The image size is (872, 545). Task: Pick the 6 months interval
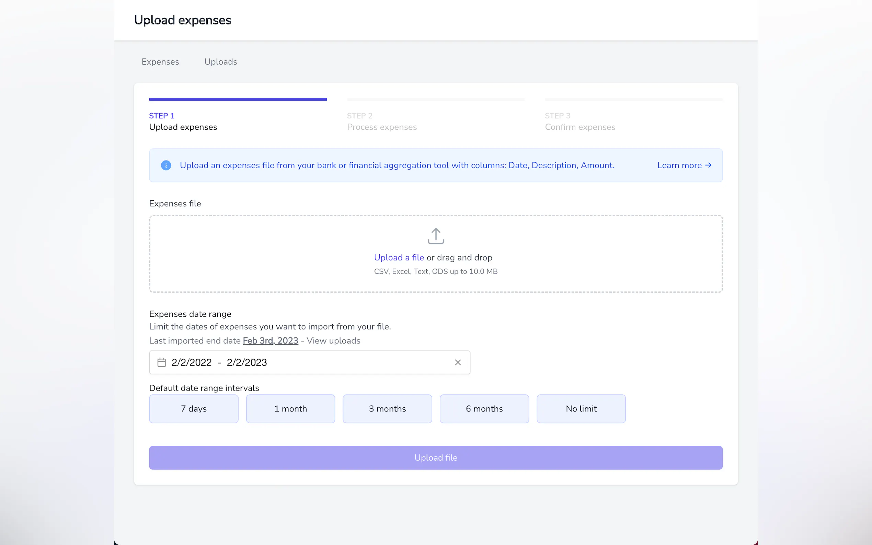[x=484, y=408]
